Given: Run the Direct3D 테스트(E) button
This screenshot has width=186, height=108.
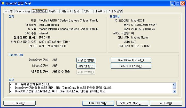Looking at the screenshot, I should click(x=131, y=66).
